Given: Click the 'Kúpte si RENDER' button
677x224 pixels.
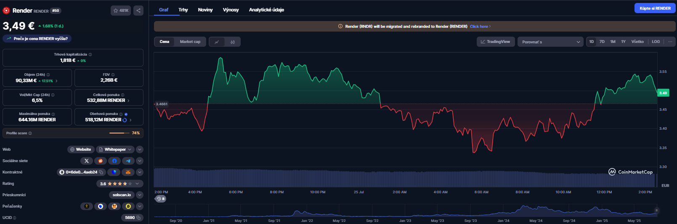Looking at the screenshot, I should 655,8.
